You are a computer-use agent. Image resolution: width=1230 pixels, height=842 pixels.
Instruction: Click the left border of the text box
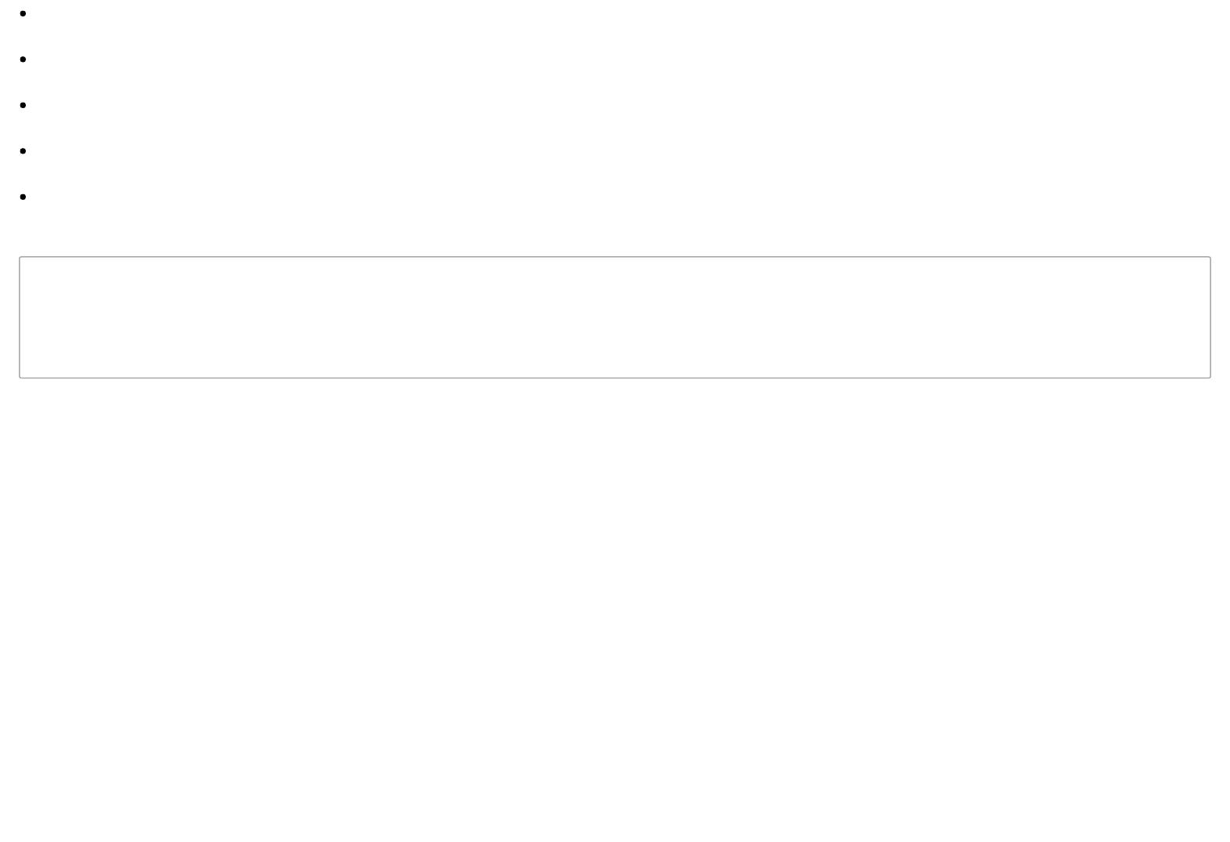pyautogui.click(x=20, y=317)
